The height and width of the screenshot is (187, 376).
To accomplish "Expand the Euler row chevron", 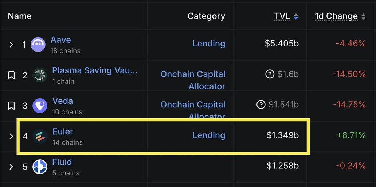I will click(x=11, y=136).
